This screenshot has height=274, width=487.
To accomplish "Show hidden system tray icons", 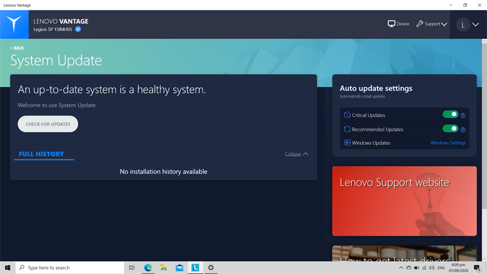I will [401, 268].
